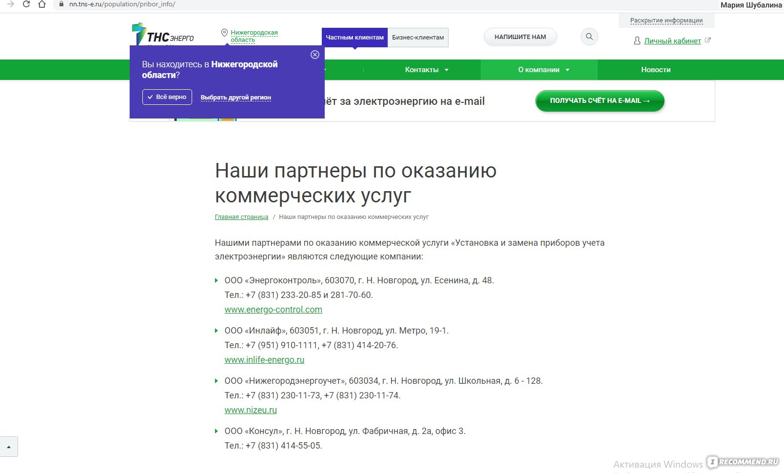The width and height of the screenshot is (784, 473).
Task: Close the region confirmation popup
Action: click(x=315, y=55)
